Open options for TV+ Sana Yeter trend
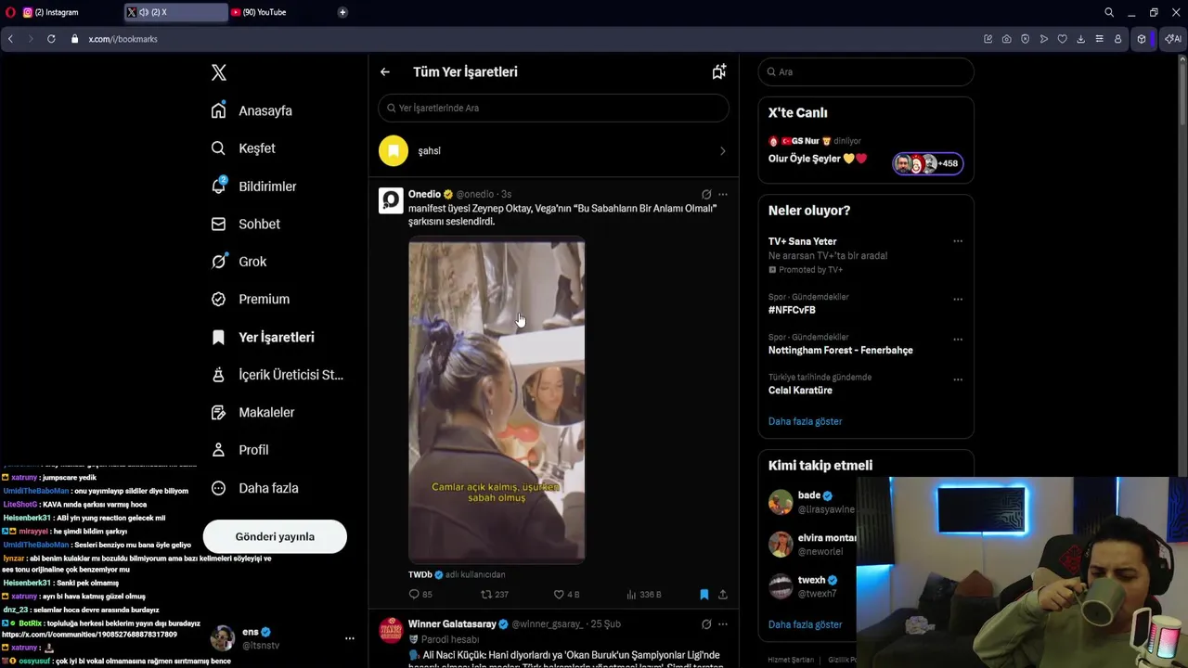This screenshot has height=668, width=1188. [x=958, y=241]
